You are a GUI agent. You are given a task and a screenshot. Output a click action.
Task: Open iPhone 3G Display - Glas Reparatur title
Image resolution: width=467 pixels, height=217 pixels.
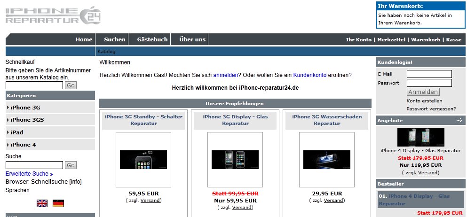pos(235,120)
